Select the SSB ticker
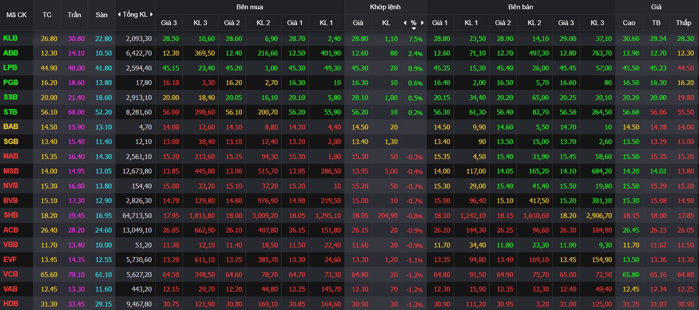Image resolution: width=699 pixels, height=310 pixels. pyautogui.click(x=11, y=97)
